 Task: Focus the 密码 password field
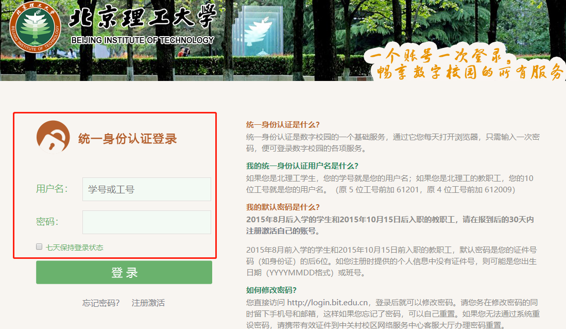[146, 222]
